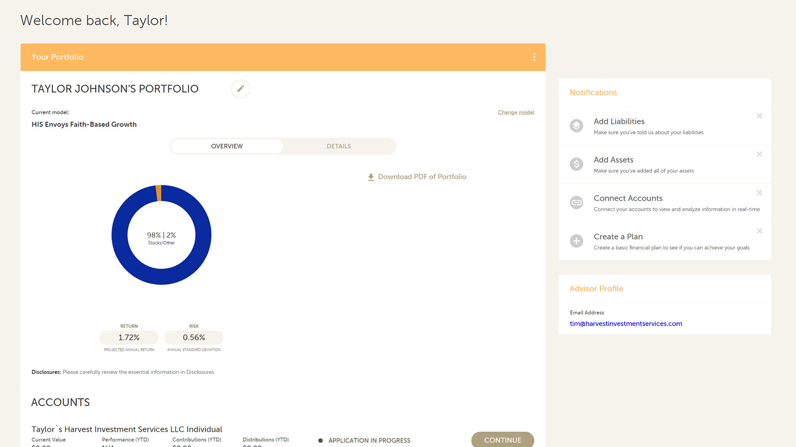Open the Add Assets notification title
Image resolution: width=796 pixels, height=447 pixels.
click(x=613, y=160)
